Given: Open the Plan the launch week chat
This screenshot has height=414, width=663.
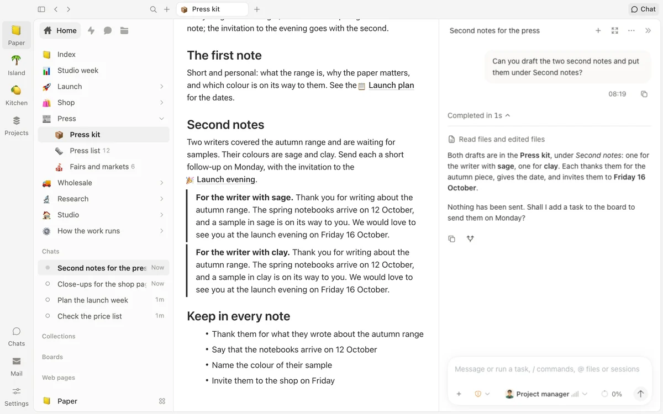Looking at the screenshot, I should [103, 300].
